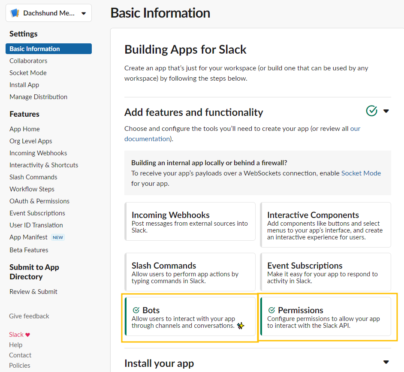Open the Interactive Components card
Screen dimensions: 404x372
[x=326, y=225]
